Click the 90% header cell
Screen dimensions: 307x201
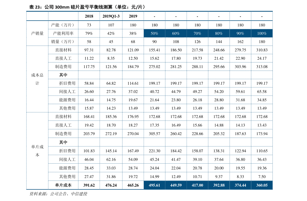(x=240, y=33)
